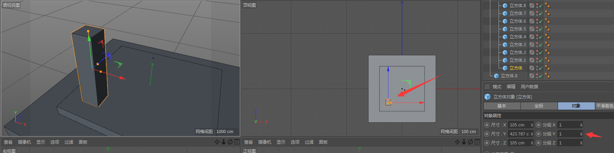Select the Phong tag on 立方体.4
Viewport: 614px width, 153px height.
(x=547, y=37)
